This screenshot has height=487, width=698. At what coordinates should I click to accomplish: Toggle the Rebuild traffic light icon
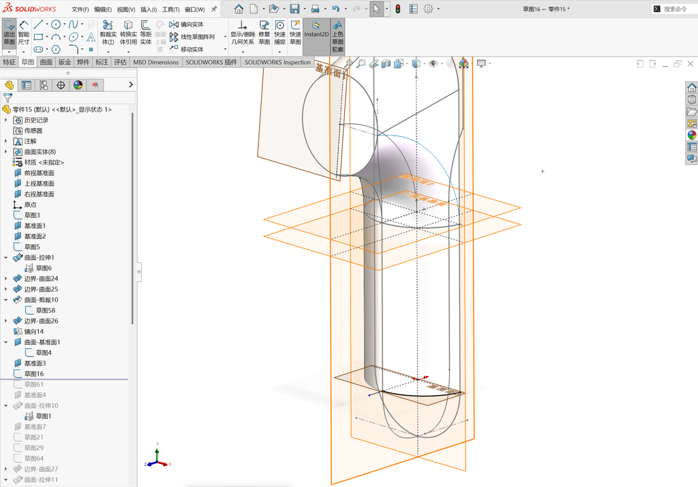pos(398,9)
